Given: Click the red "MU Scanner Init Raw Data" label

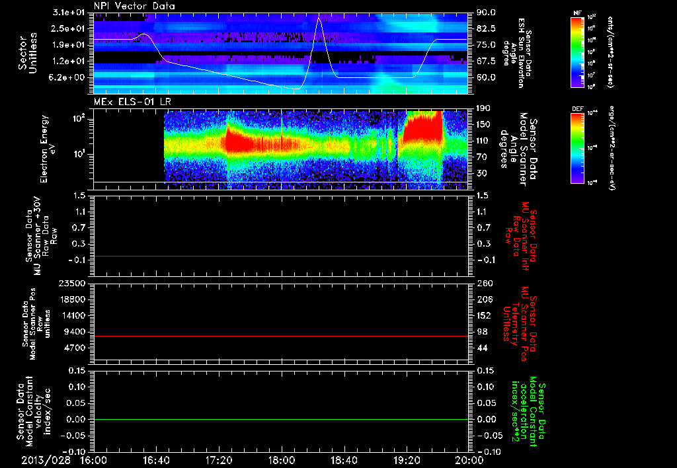Looking at the screenshot, I should (520, 236).
